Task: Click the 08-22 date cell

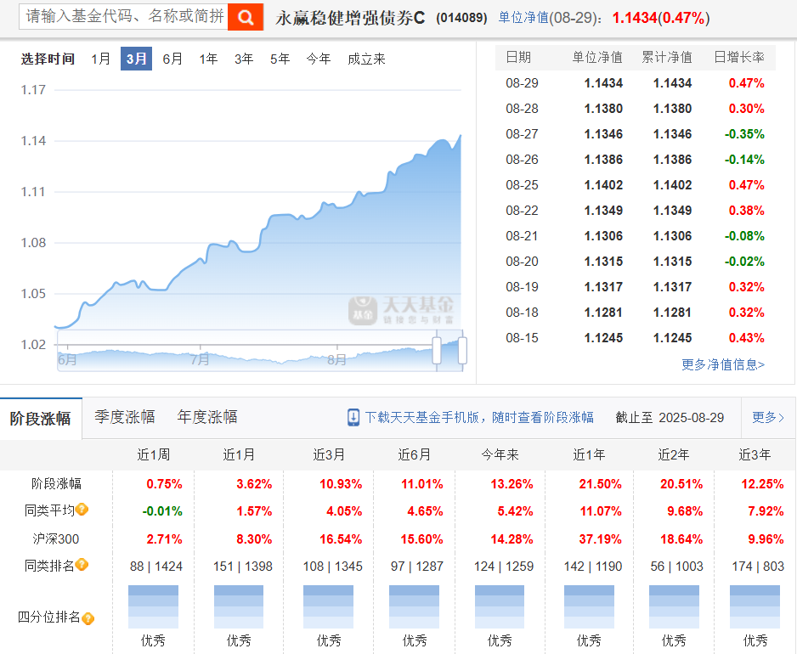Action: (522, 210)
